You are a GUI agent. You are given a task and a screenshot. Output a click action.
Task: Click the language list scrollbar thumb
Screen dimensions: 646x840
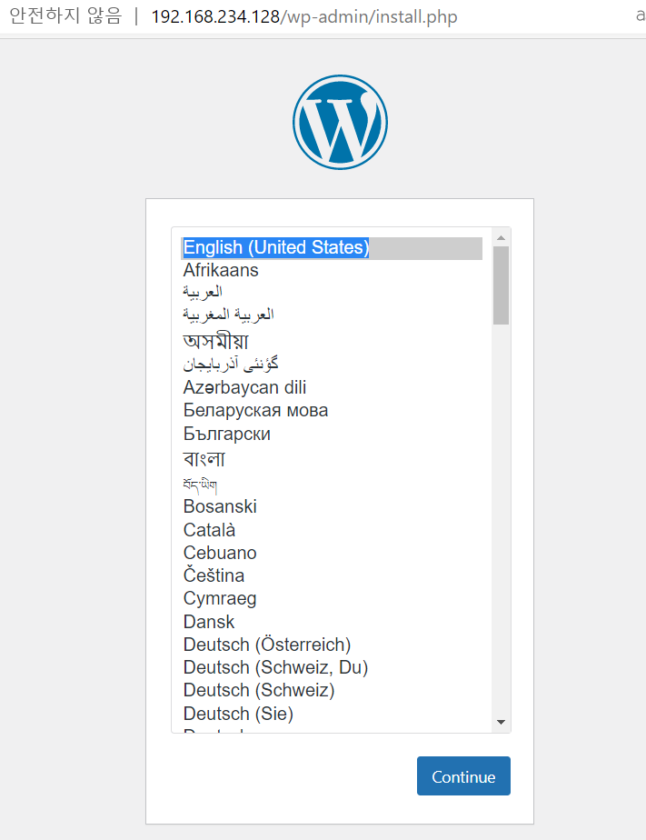click(x=501, y=285)
